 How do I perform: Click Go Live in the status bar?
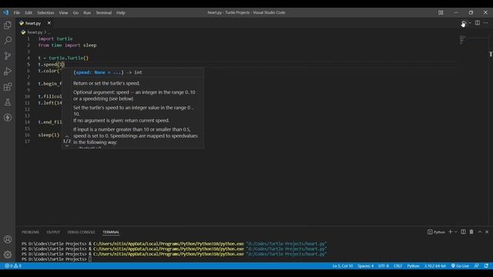460,265
